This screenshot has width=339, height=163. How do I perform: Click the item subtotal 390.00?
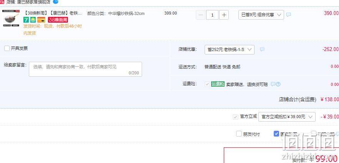pos(331,13)
